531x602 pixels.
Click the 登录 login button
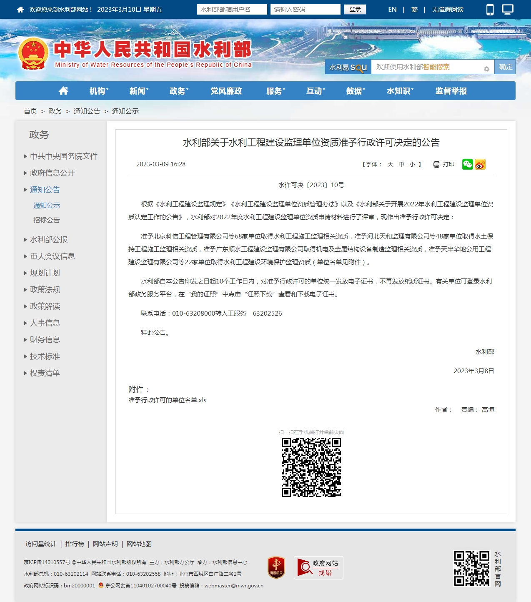pyautogui.click(x=355, y=9)
